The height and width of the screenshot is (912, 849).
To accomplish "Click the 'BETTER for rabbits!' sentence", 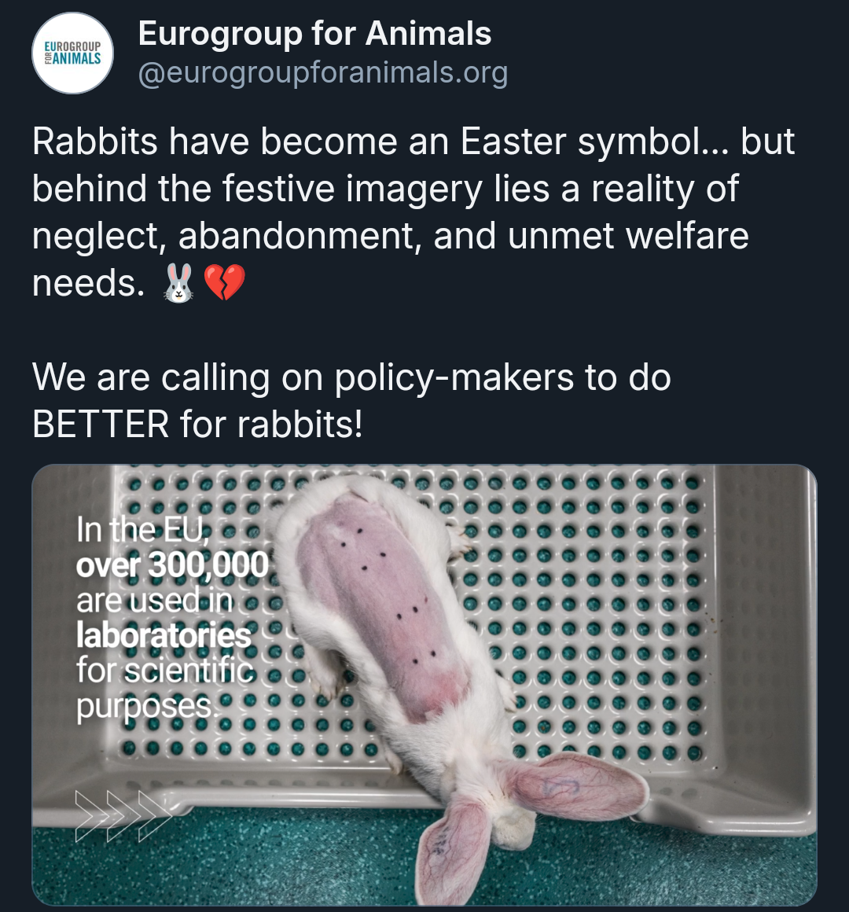I will tap(198, 424).
